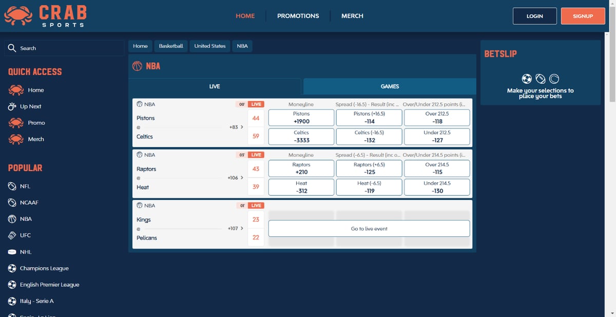
Task: Click the Champions League soccer ball icon
Action: 12,268
